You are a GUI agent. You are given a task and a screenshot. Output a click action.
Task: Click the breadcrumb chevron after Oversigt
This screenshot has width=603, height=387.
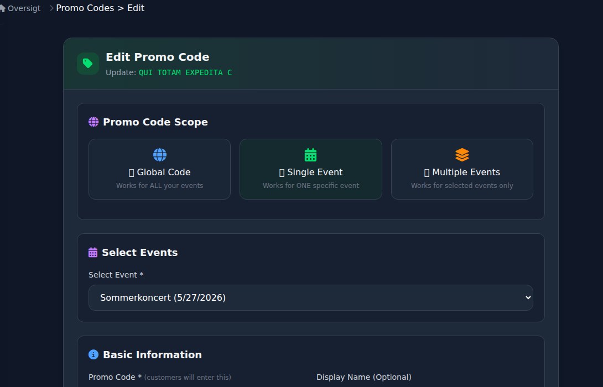click(x=51, y=8)
